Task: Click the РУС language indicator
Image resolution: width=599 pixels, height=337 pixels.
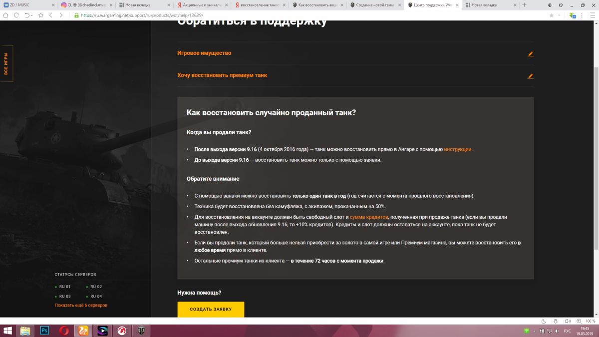Action: [567, 331]
